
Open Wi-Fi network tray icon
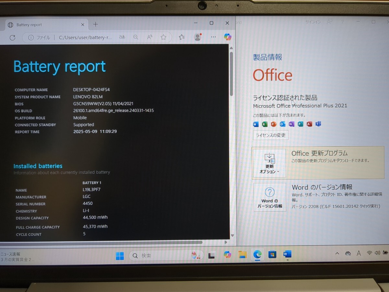tap(369, 253)
